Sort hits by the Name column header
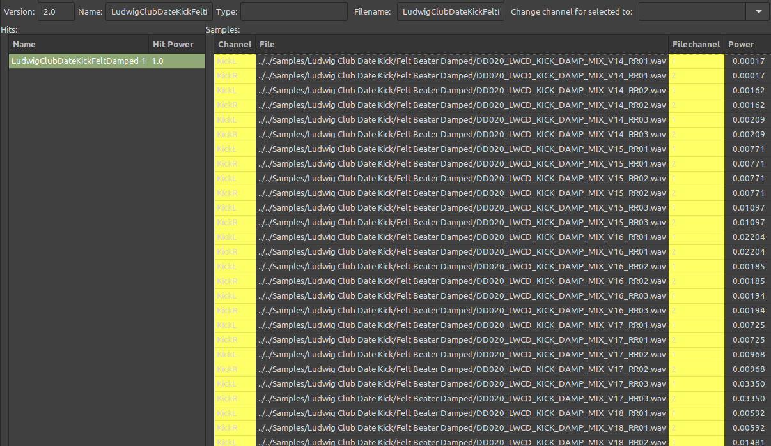Image resolution: width=771 pixels, height=446 pixels. [79, 44]
